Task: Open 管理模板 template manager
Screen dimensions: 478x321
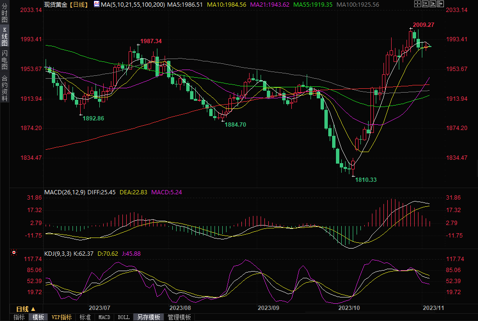Action: pyautogui.click(x=179, y=317)
